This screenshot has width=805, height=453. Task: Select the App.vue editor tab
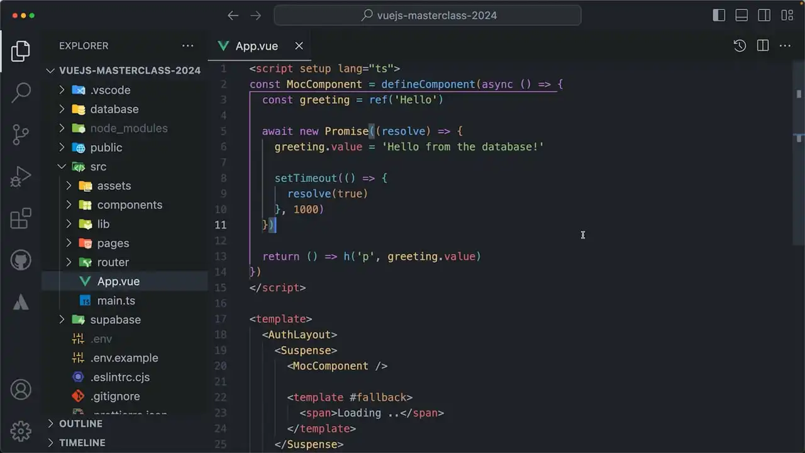coord(259,46)
